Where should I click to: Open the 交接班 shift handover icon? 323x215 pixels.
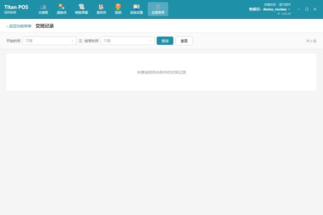[43, 9]
